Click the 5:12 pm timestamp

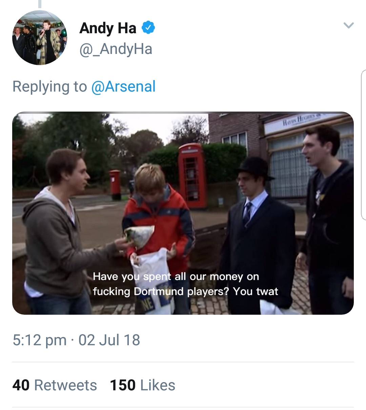(39, 340)
